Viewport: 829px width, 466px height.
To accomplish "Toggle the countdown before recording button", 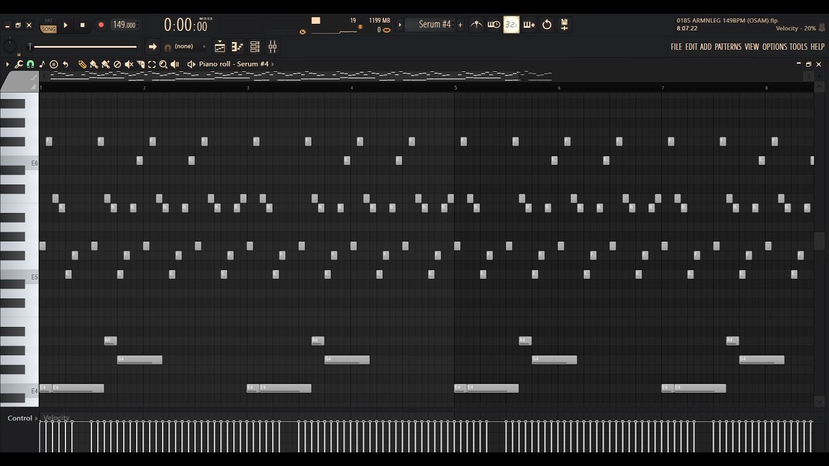I will tap(512, 25).
